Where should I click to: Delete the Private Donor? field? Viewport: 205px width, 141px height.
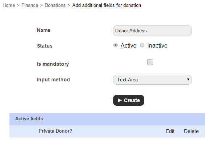191,131
